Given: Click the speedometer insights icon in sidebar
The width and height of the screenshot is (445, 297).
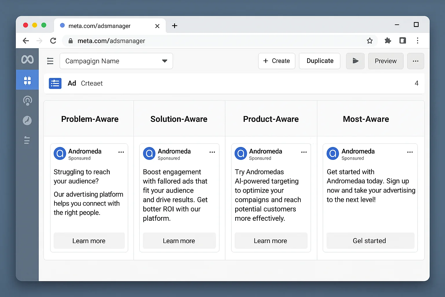Looking at the screenshot, I should (27, 121).
